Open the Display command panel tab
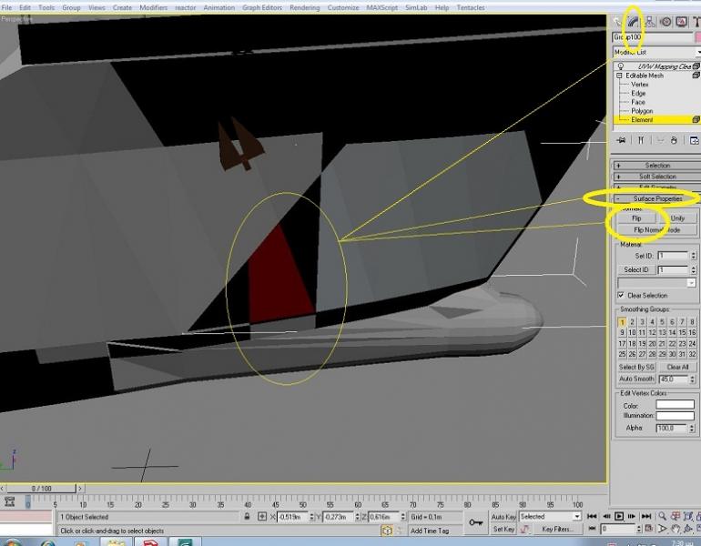701x546 pixels. click(x=681, y=22)
